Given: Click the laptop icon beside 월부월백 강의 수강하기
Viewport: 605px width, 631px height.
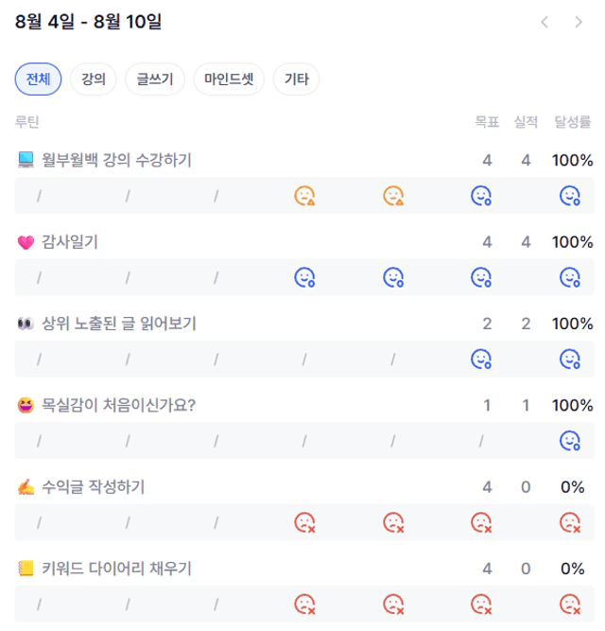Looking at the screenshot, I should click(x=26, y=161).
